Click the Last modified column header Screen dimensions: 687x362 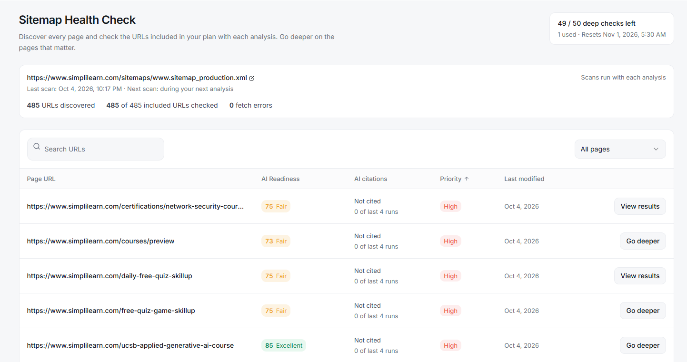pos(524,179)
